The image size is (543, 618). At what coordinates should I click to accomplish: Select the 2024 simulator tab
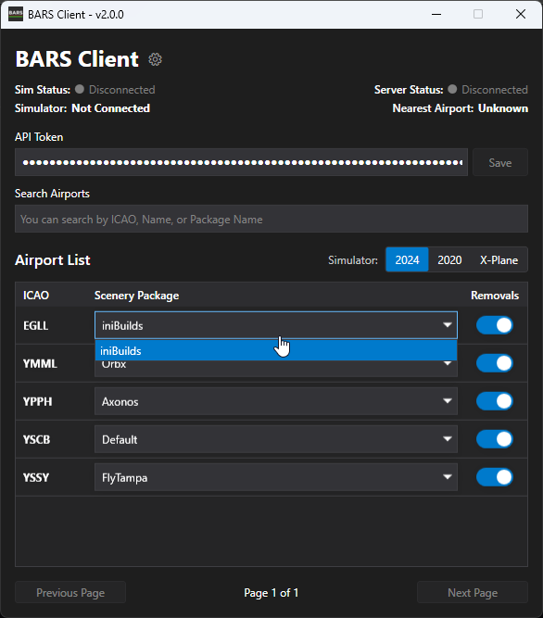[x=407, y=259]
